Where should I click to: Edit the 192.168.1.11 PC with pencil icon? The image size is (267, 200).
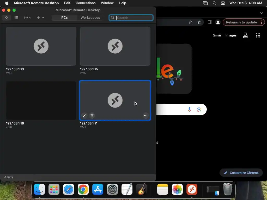(84, 115)
